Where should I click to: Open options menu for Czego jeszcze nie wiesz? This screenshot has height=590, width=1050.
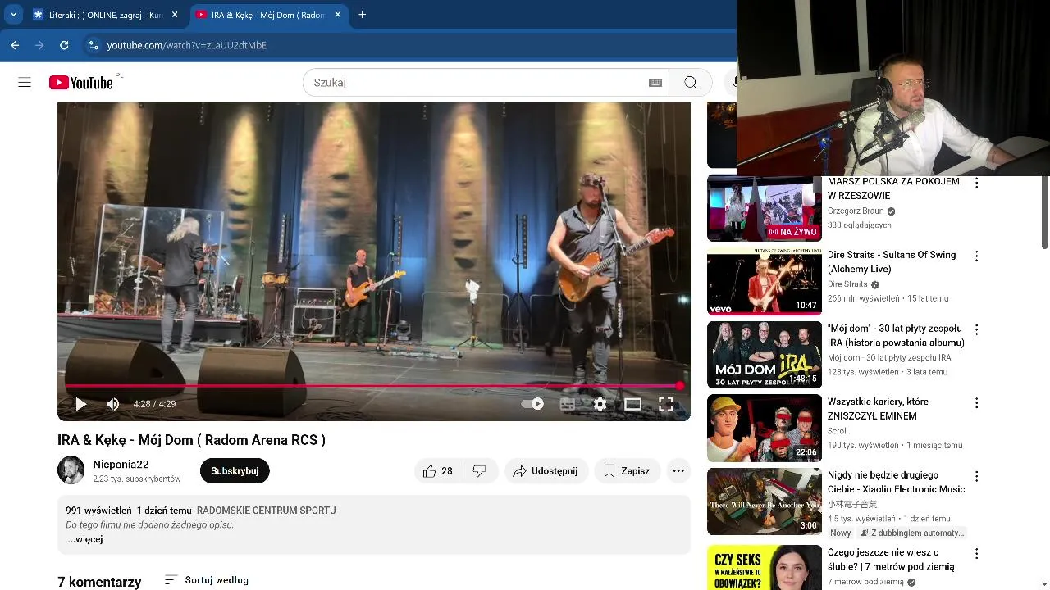976,553
